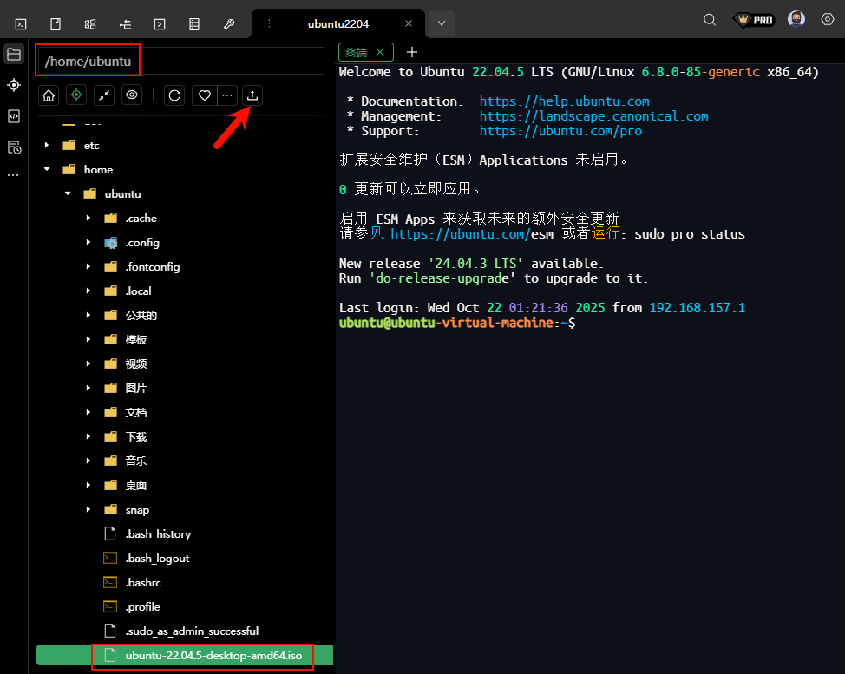Click the upload file button in file toolbar
The width and height of the screenshot is (845, 674).
click(252, 95)
